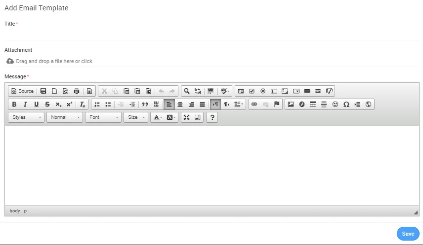Click the Source view button
This screenshot has height=245, width=423.
[x=23, y=91]
